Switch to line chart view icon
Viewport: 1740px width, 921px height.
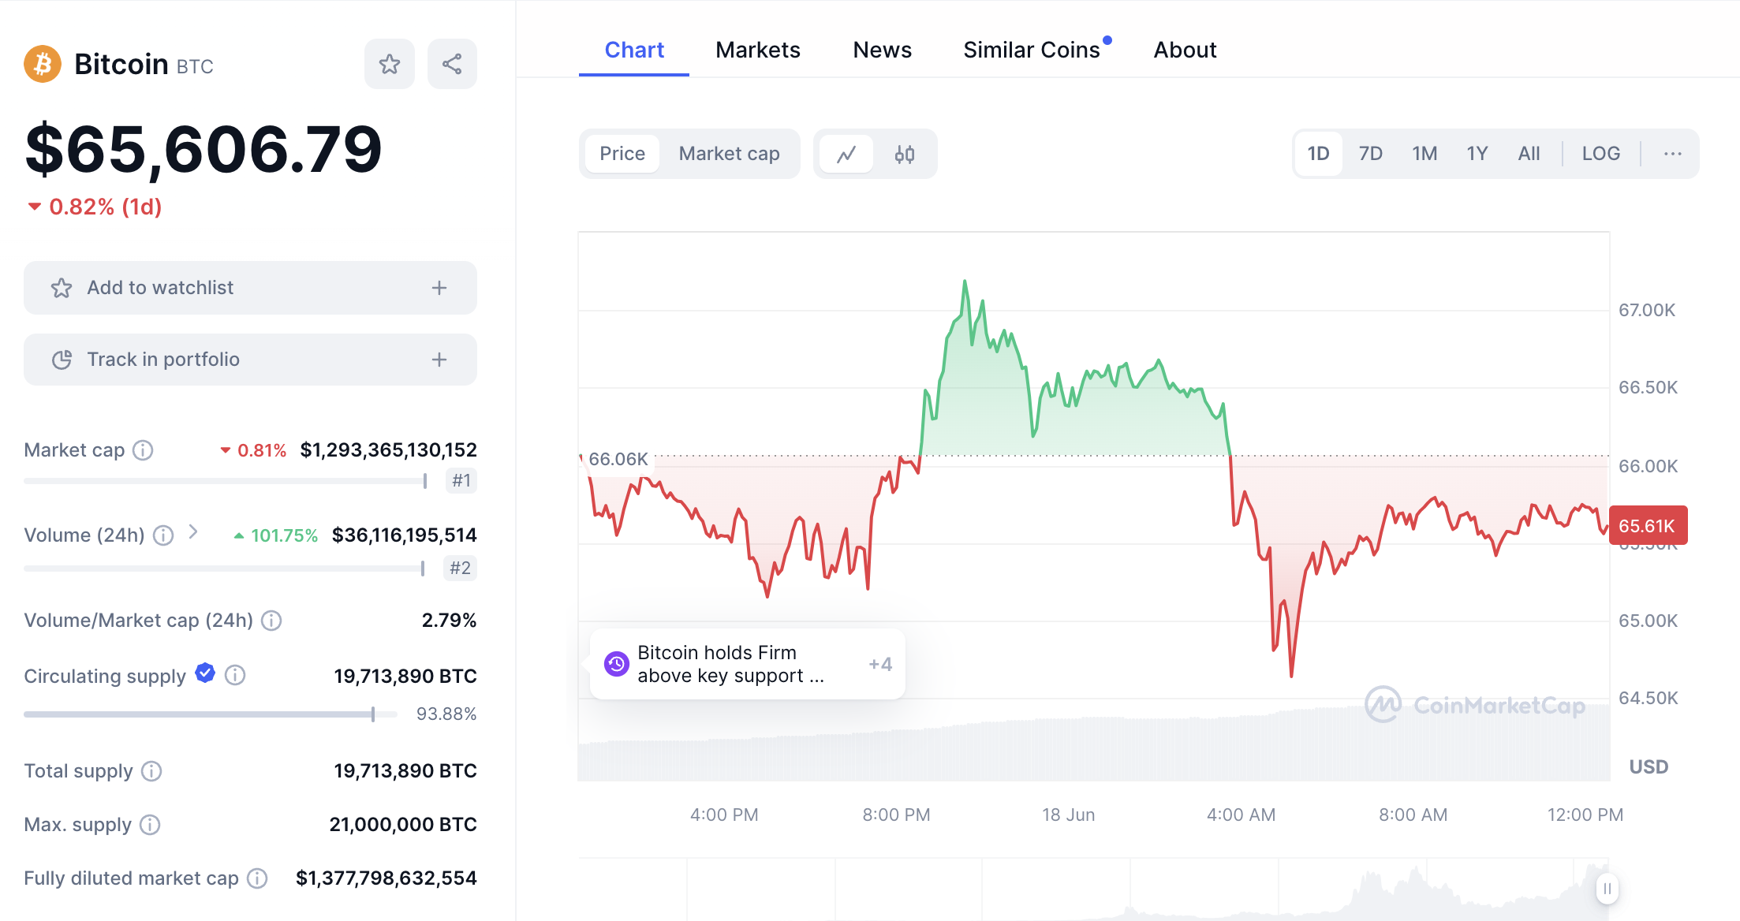(x=846, y=154)
